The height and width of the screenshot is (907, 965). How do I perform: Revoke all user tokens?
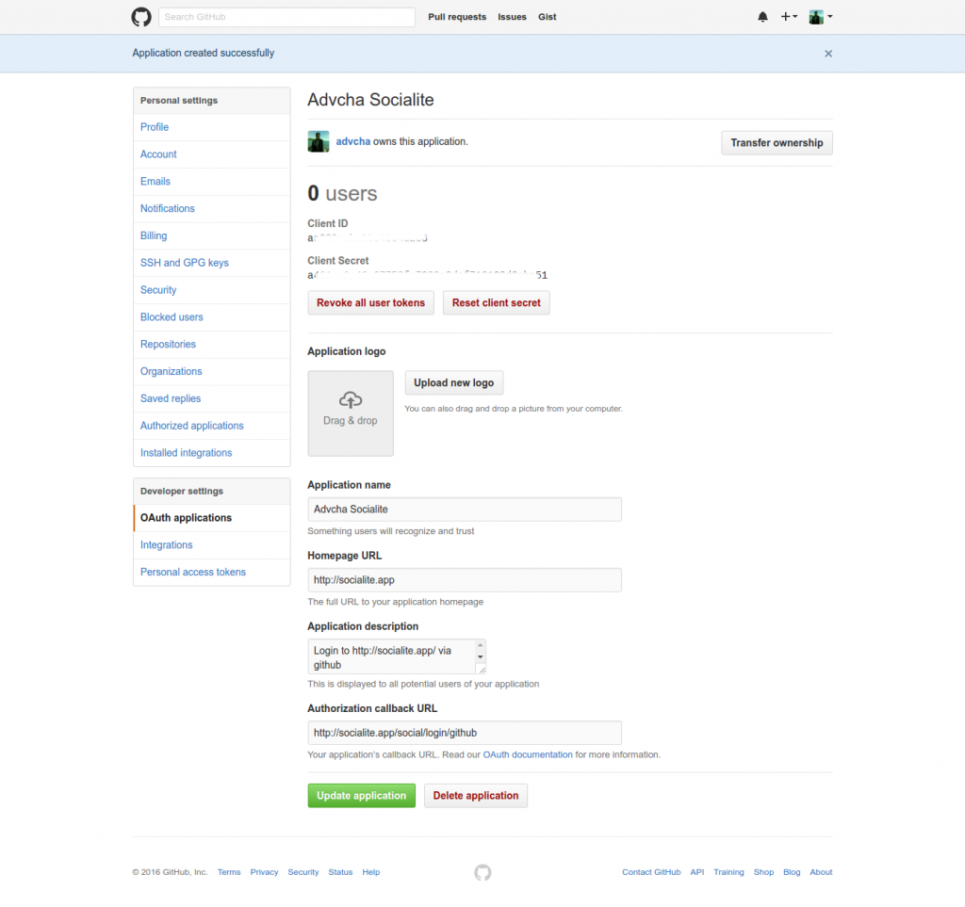click(x=370, y=302)
